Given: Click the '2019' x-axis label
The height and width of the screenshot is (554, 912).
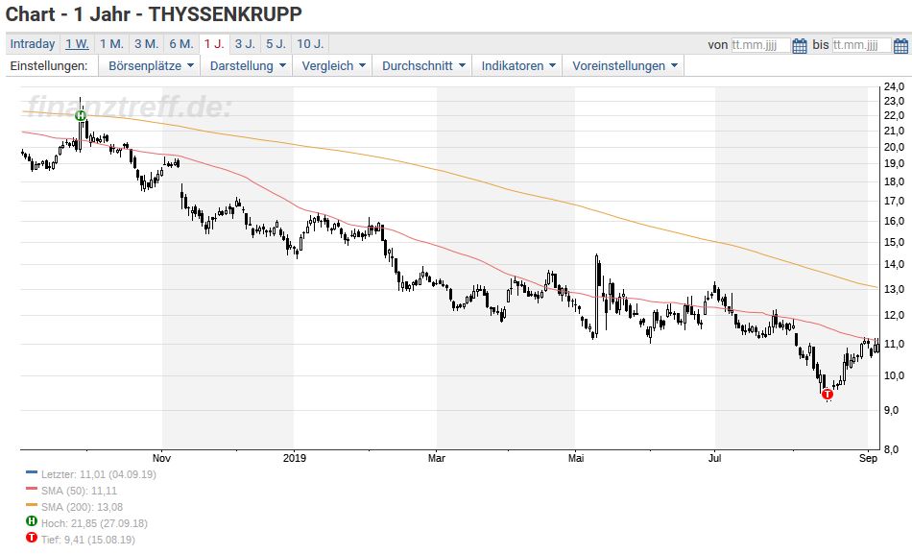Looking at the screenshot, I should [x=295, y=458].
